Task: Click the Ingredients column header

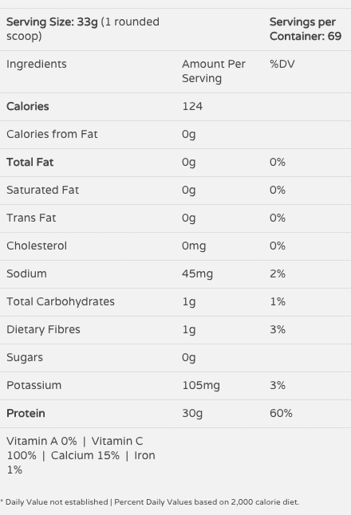Action: [x=37, y=64]
